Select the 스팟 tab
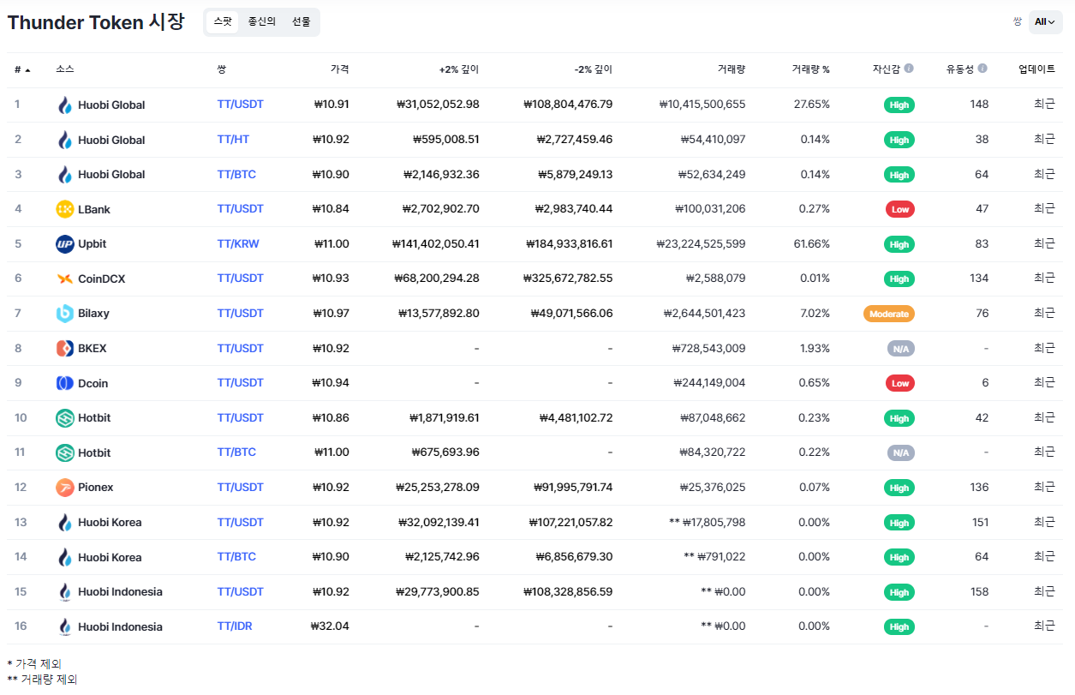The width and height of the screenshot is (1075, 695). pos(223,22)
